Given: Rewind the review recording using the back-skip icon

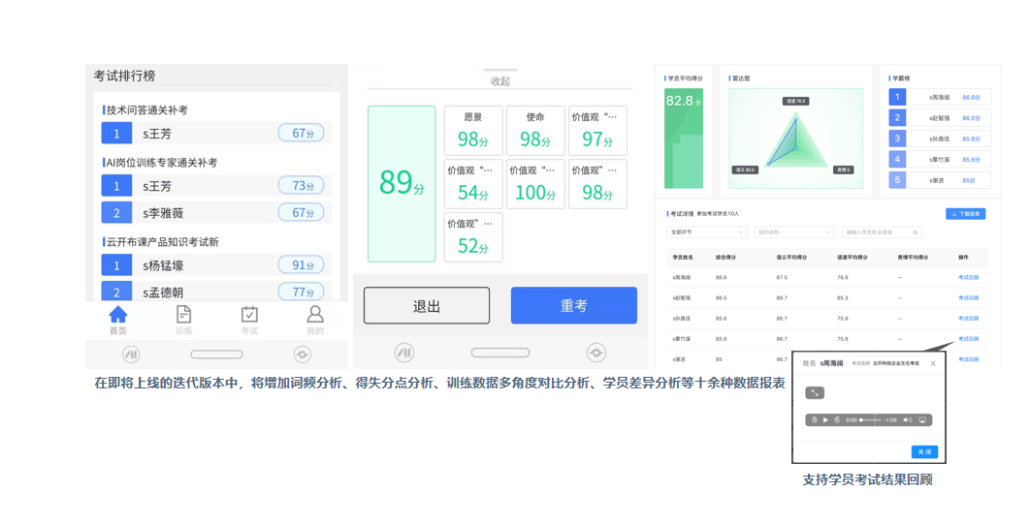Looking at the screenshot, I should coord(815,420).
